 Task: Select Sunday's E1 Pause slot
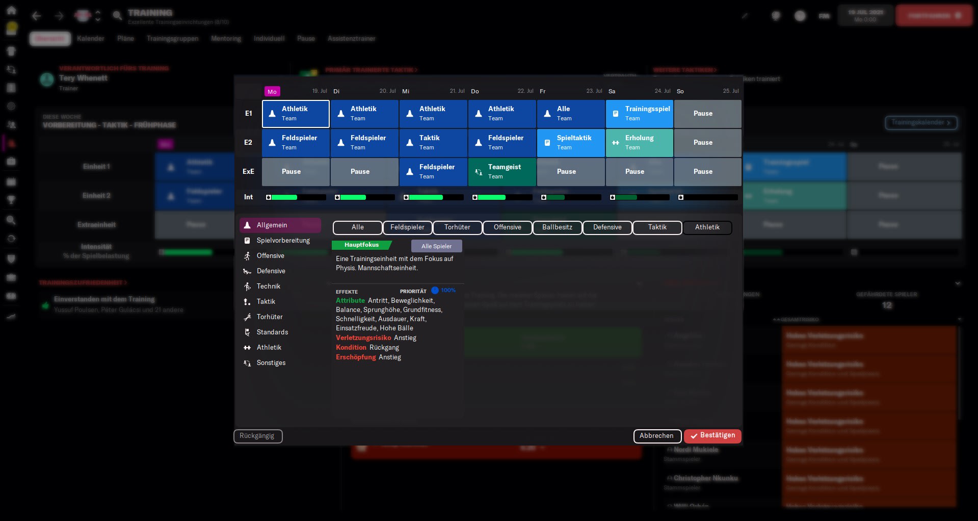click(707, 114)
